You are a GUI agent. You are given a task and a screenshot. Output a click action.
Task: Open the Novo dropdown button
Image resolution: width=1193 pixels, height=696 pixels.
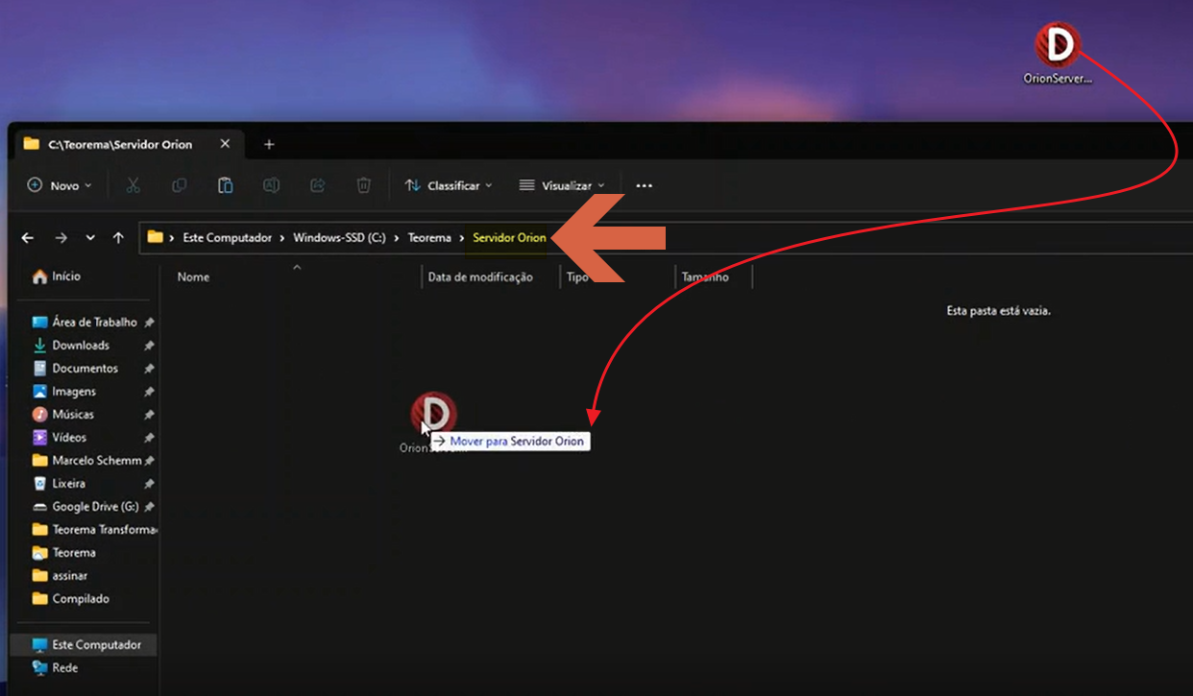(x=60, y=185)
